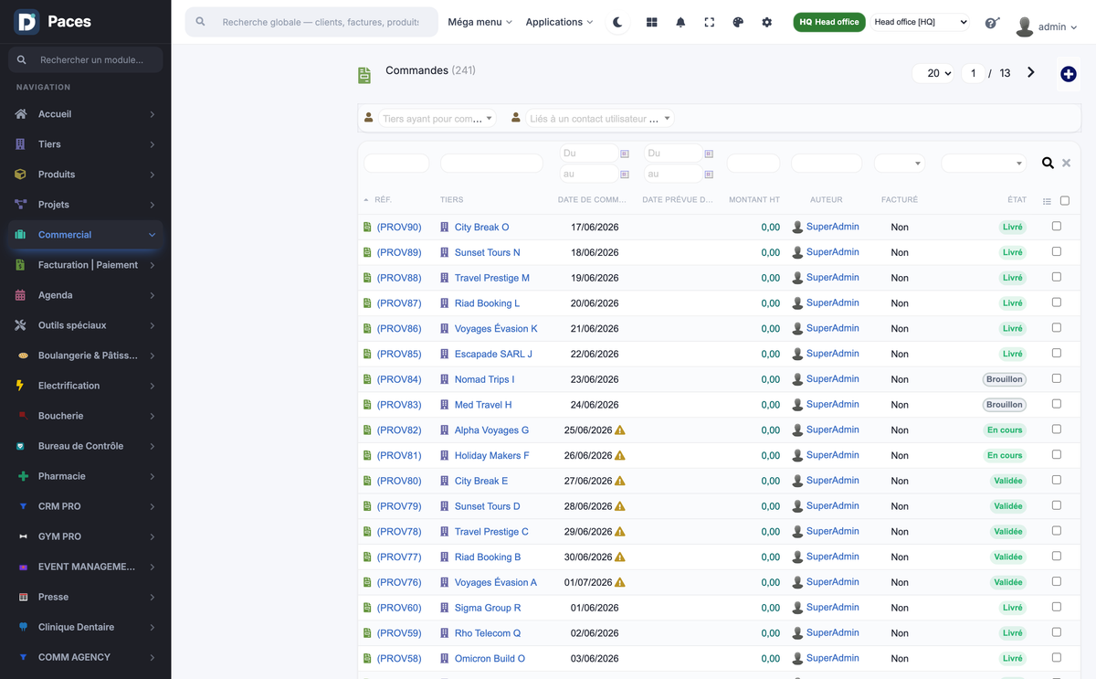Click the Paces logo icon
The width and height of the screenshot is (1096, 679).
(x=26, y=22)
